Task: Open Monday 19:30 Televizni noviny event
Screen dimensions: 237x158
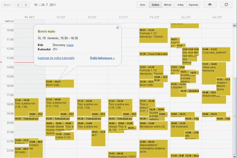Action: click(x=26, y=119)
